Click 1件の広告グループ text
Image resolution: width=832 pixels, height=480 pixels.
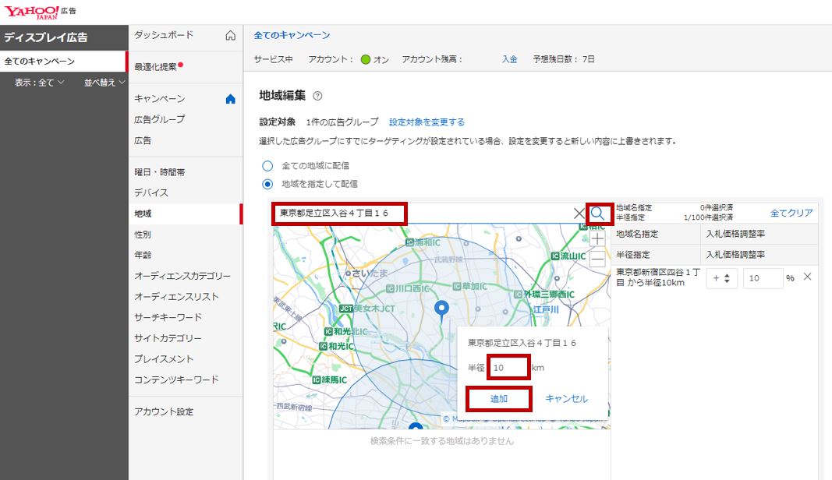point(342,122)
